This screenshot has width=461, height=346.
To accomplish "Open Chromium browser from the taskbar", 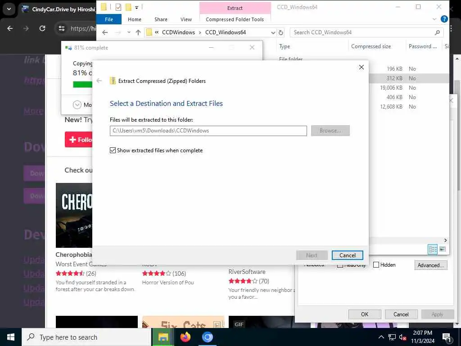I will [207, 337].
